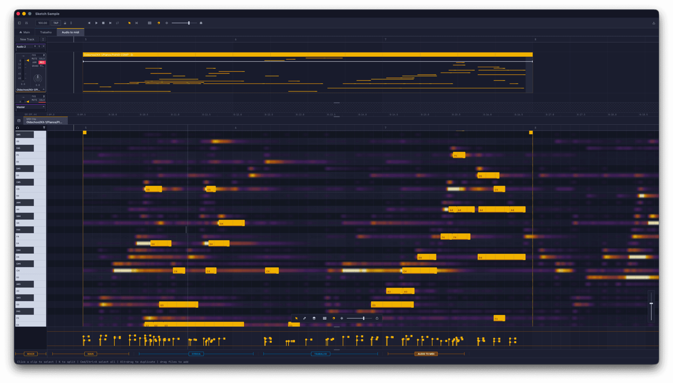
Task: Select the yellow piano clip title bar in the arrangement
Action: pos(308,55)
